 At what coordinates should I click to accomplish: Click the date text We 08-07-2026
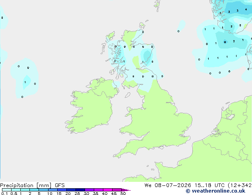tap(168, 185)
